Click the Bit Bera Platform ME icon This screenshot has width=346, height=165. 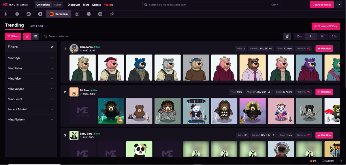(309, 92)
